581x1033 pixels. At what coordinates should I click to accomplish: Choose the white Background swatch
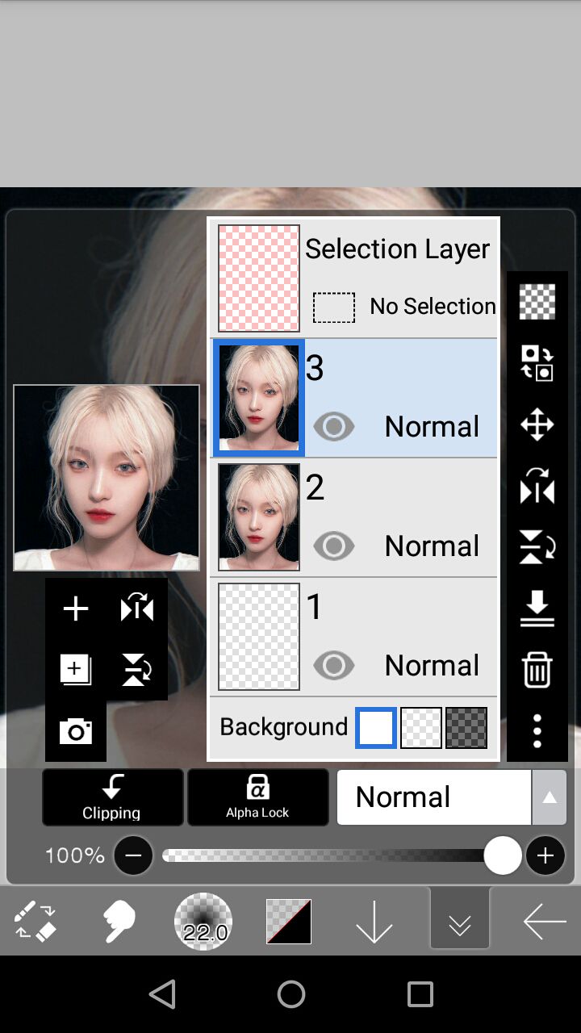pyautogui.click(x=376, y=727)
